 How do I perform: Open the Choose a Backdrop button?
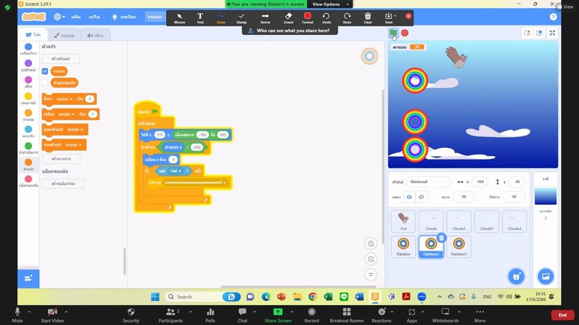click(545, 276)
